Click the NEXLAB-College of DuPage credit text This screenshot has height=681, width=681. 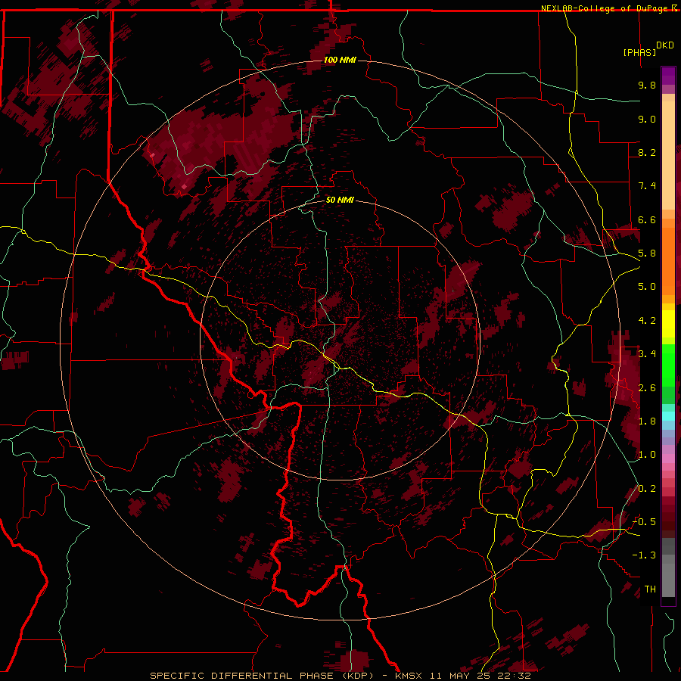(x=605, y=8)
